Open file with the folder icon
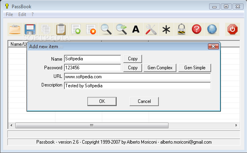The width and height of the screenshot is (247, 153). pos(15,29)
